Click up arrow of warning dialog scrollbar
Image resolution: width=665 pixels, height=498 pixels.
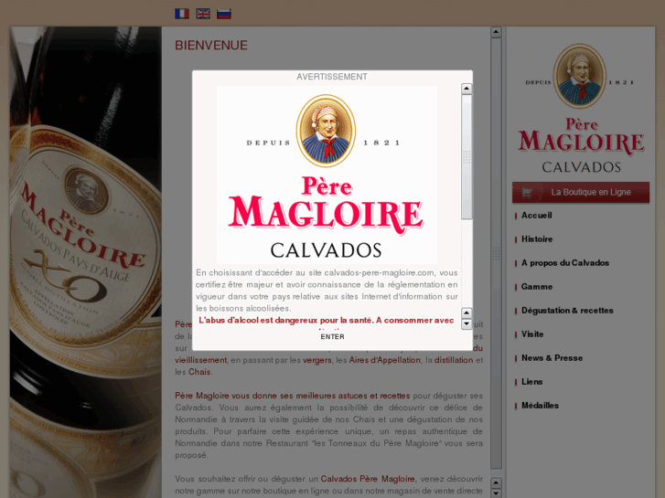(x=467, y=89)
